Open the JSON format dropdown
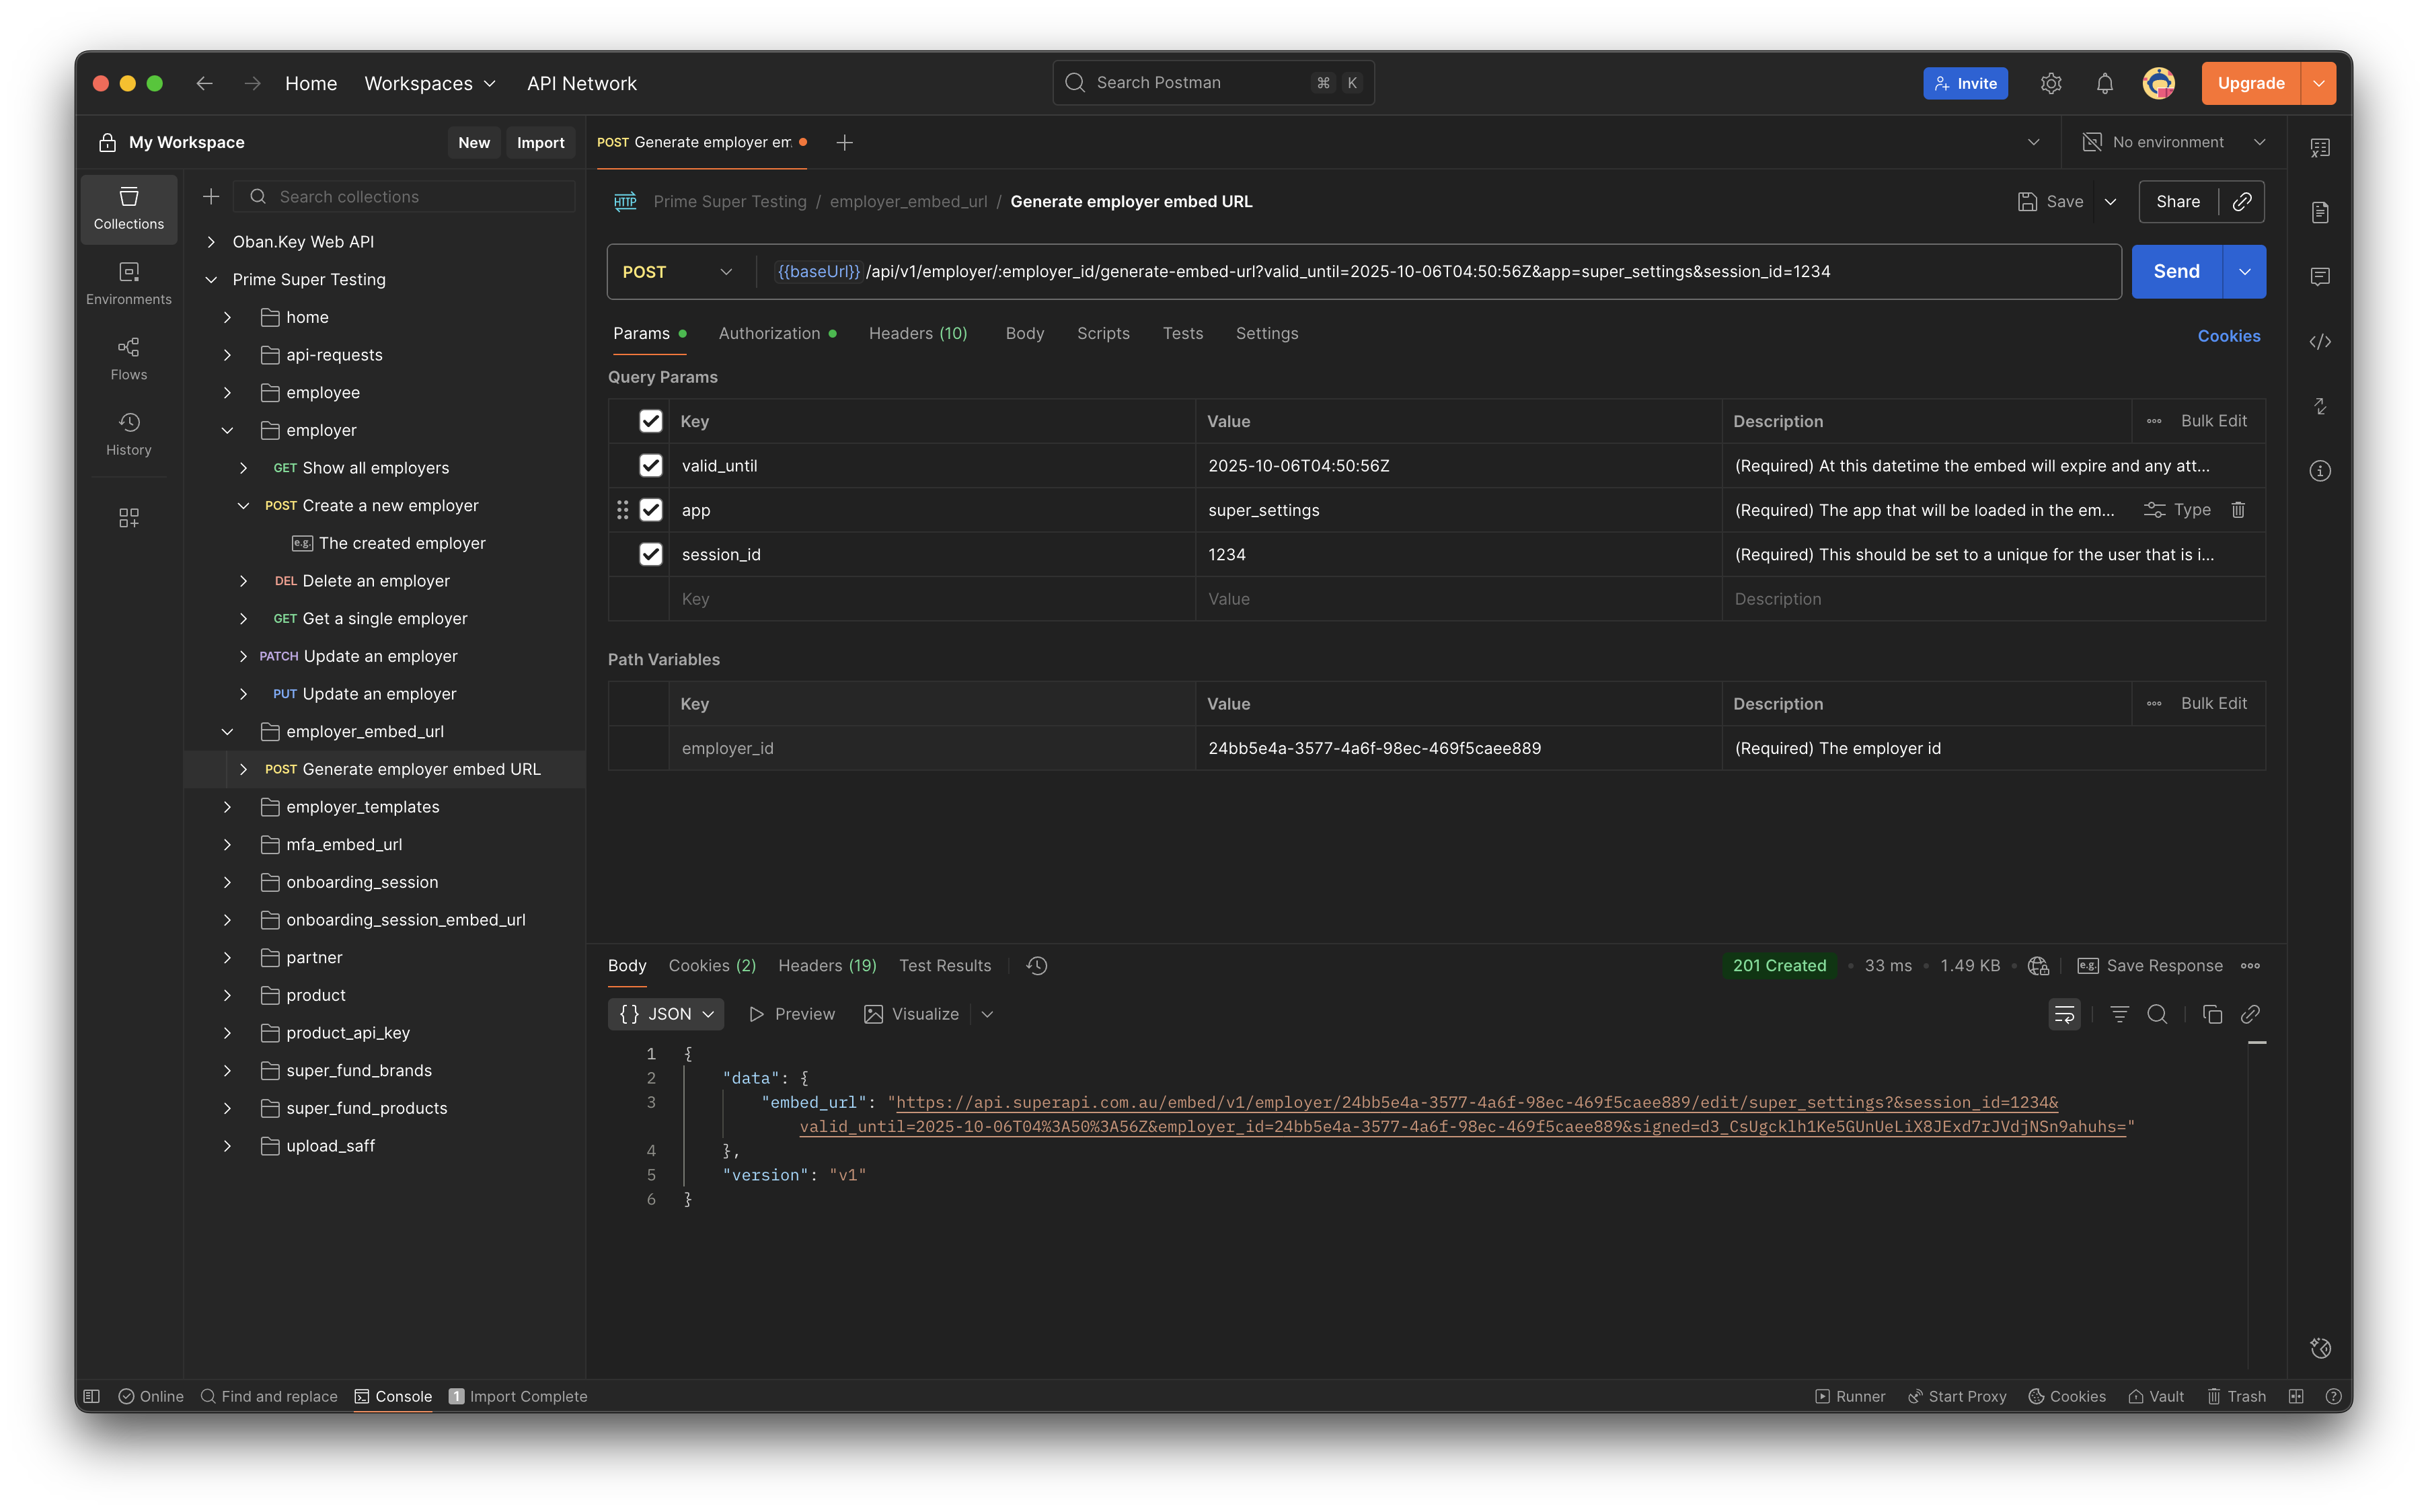 click(666, 1014)
